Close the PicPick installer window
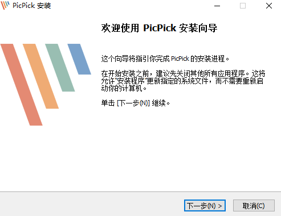Image resolution: width=281 pixels, height=216 pixels. (269, 6)
